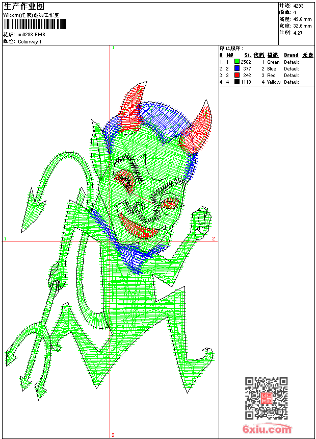Click the 生产作业图 title heading
Screen dimensions: 316x439
click(24, 6)
